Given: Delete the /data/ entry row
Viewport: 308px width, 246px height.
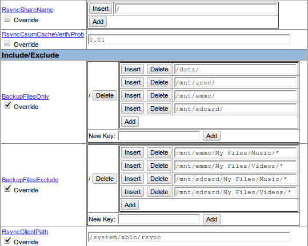Looking at the screenshot, I should tap(159, 69).
